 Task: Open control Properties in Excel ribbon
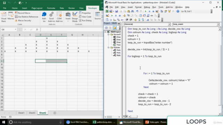click(x=85, y=13)
